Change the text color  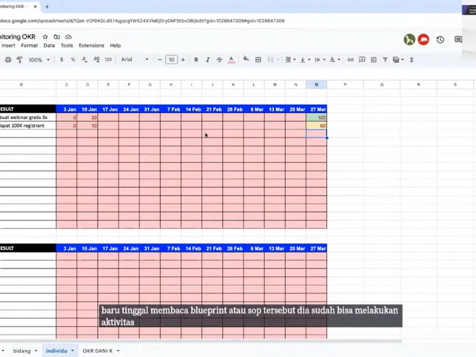[231, 59]
